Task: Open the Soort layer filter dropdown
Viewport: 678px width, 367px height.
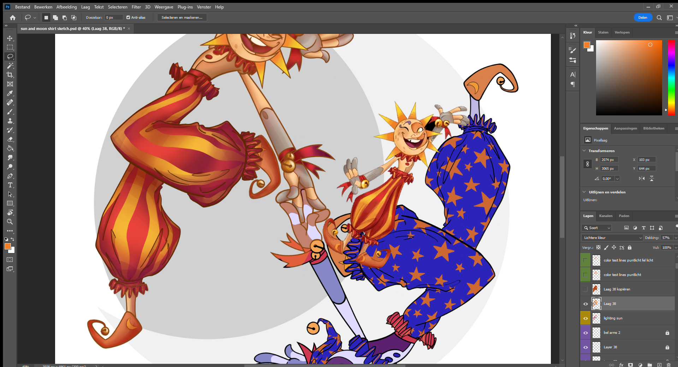Action: point(596,228)
